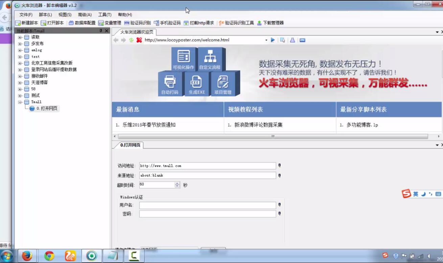Collapse the Tmall script node
443x263 pixels.
point(20,102)
